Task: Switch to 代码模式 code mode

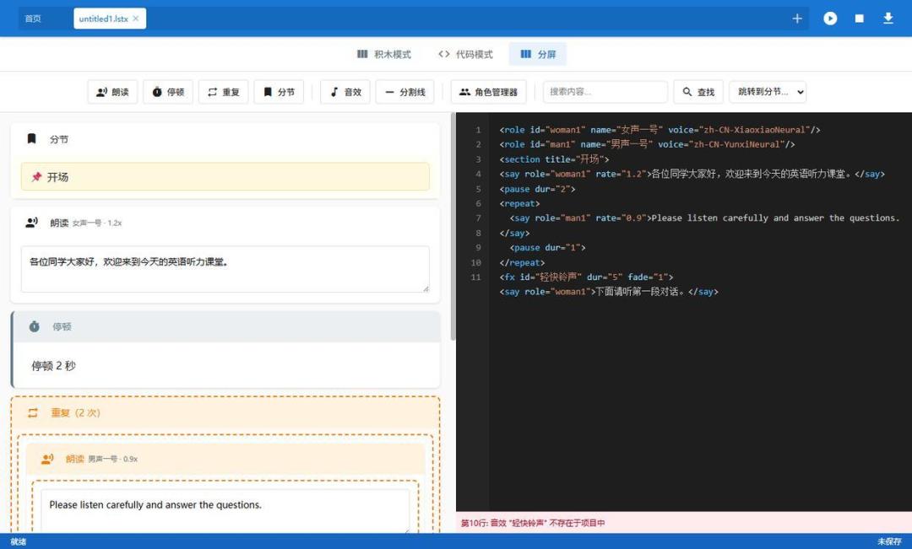Action: pyautogui.click(x=465, y=54)
